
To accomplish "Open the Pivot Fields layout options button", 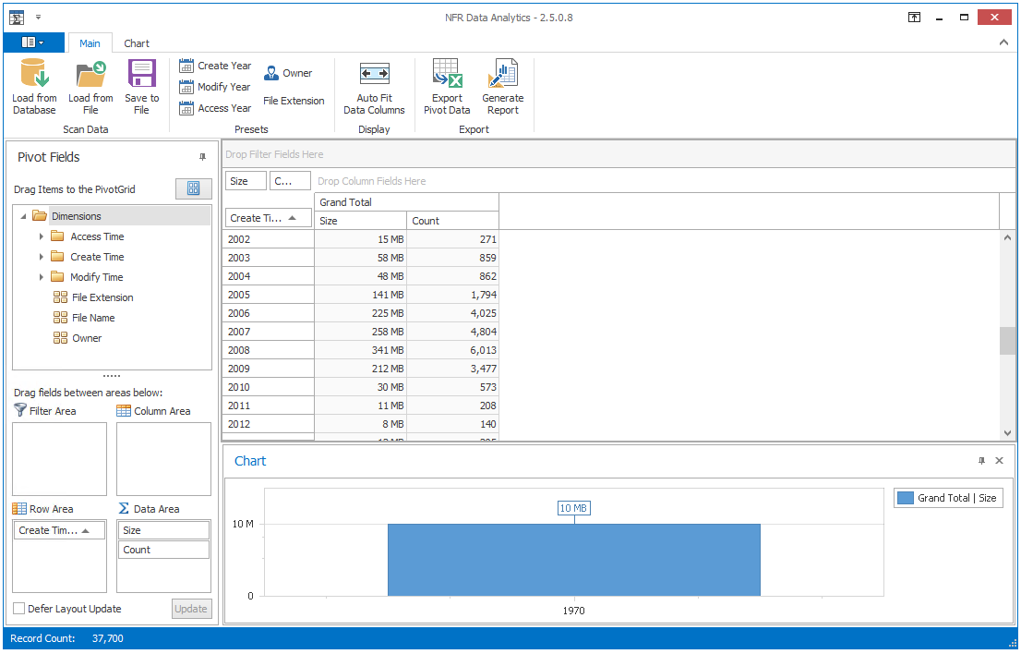I will coord(193,188).
